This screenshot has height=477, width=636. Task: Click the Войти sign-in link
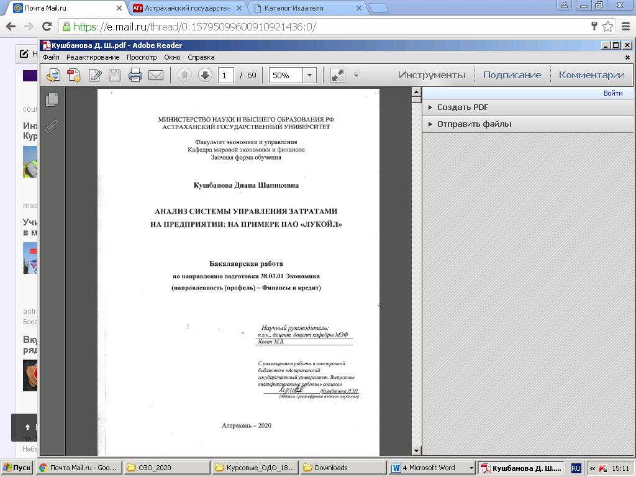pyautogui.click(x=613, y=93)
